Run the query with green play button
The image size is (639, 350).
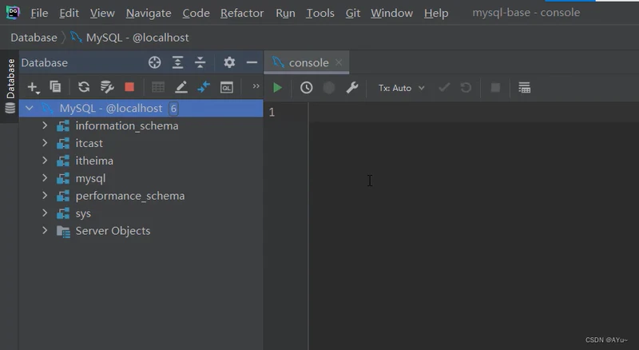coord(277,88)
